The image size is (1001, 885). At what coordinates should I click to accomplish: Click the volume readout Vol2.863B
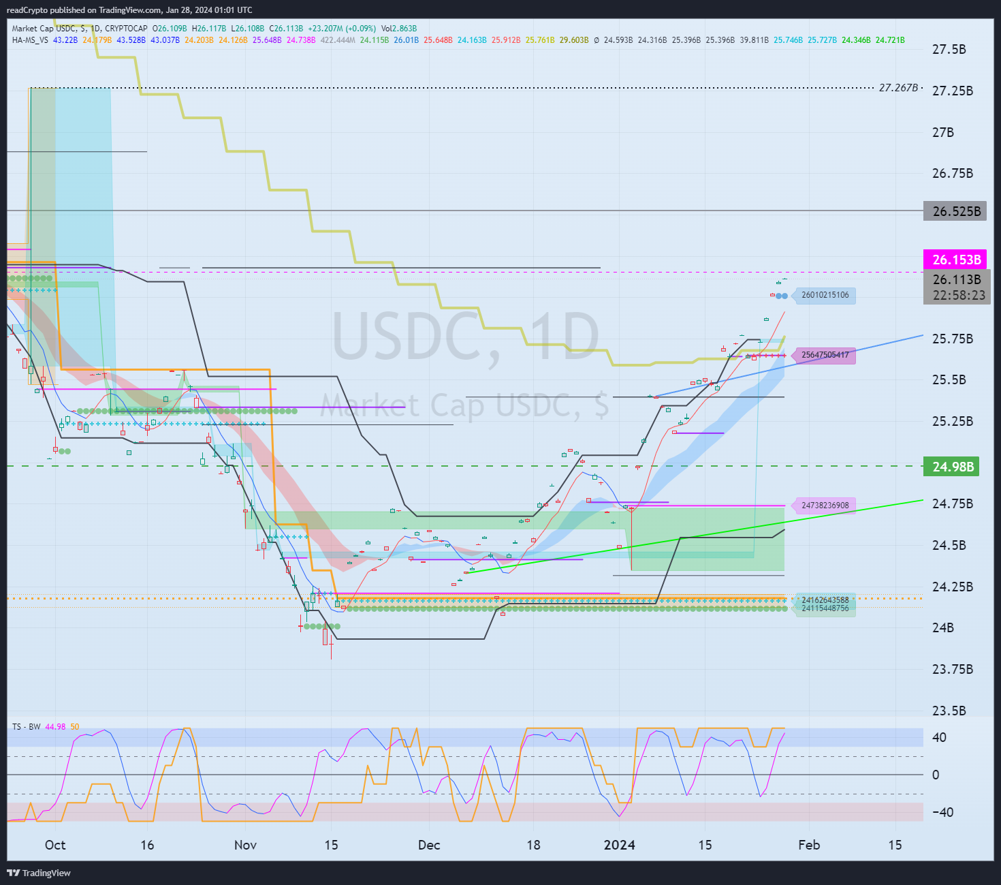tap(399, 29)
